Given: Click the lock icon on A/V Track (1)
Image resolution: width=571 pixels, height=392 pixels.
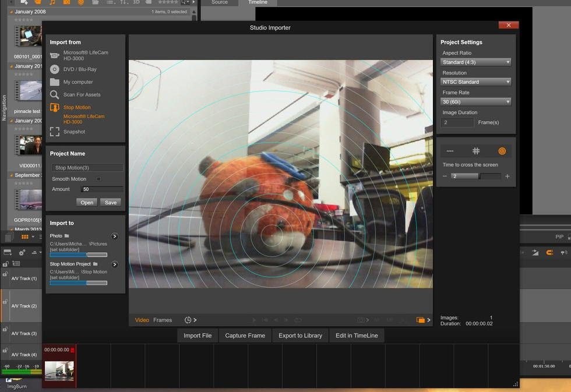Looking at the screenshot, I should [5, 274].
